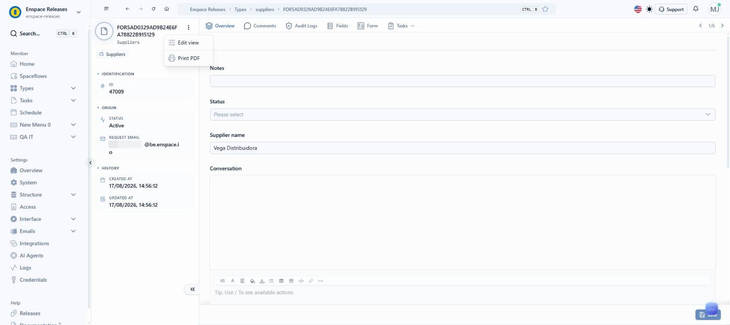Open Home in the sidebar
This screenshot has width=730, height=325.
click(x=27, y=64)
